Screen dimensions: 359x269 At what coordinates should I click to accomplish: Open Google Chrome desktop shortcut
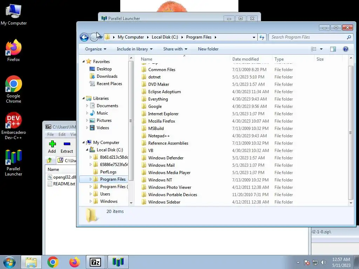point(14,89)
